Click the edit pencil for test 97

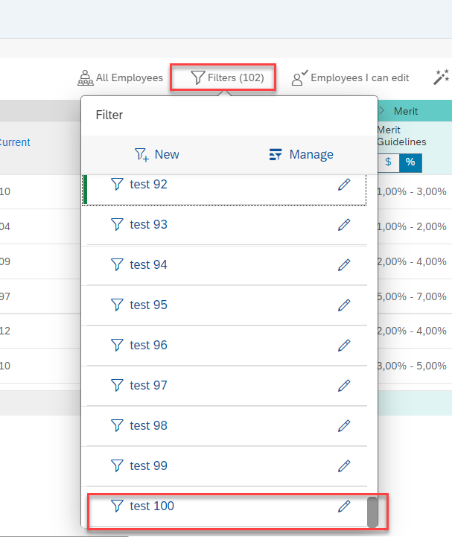pyautogui.click(x=344, y=385)
